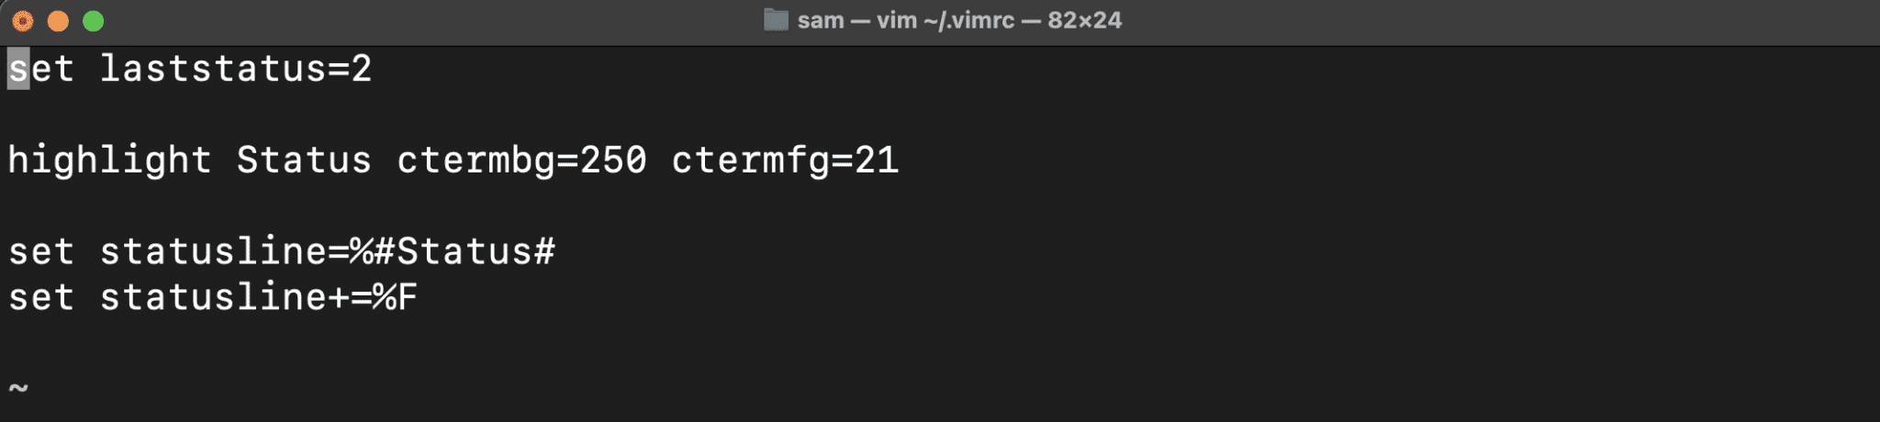
Task: Click the word 'laststatus=2' on line one
Action: pos(236,69)
